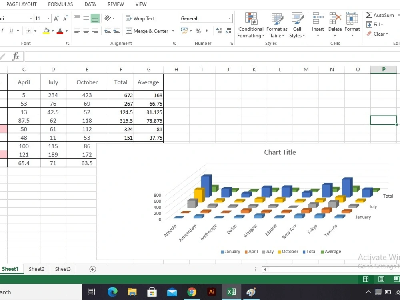Open Font dialog launcher
Viewport: 400px width, 300px height.
(x=68, y=44)
